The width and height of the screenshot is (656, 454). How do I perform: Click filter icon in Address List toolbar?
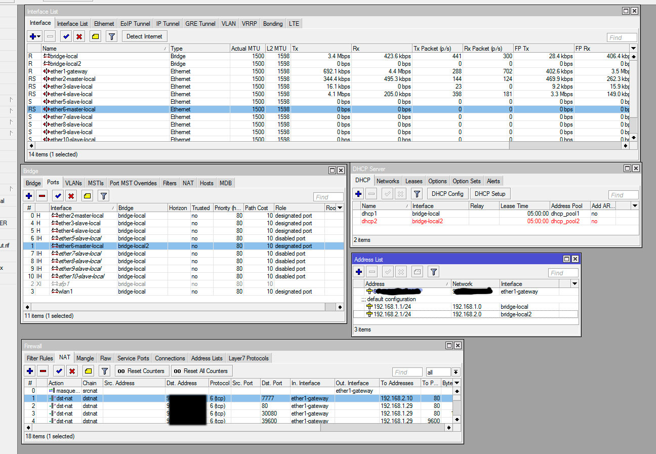coord(434,272)
